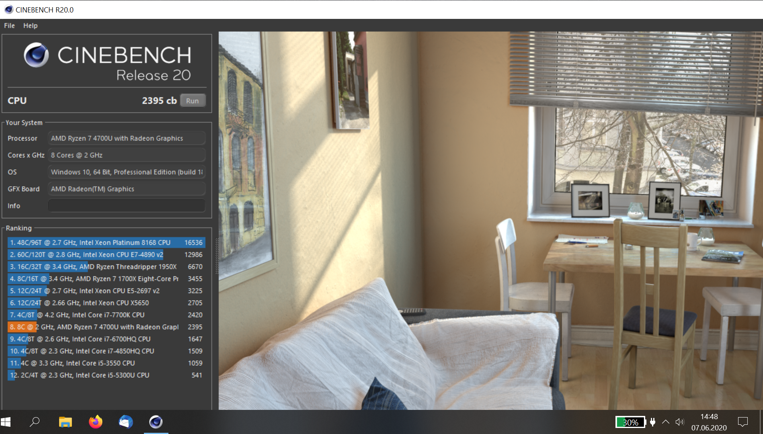Click the power plug tray icon
763x434 pixels.
(652, 422)
